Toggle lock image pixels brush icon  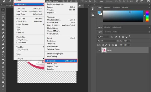(106, 45)
